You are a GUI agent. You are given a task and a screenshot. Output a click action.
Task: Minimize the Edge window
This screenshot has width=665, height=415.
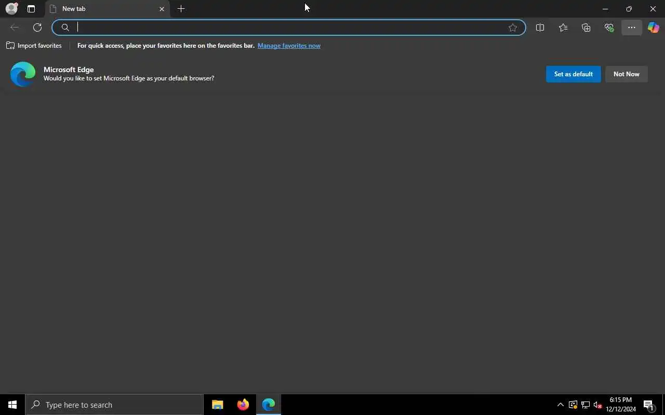click(x=605, y=9)
